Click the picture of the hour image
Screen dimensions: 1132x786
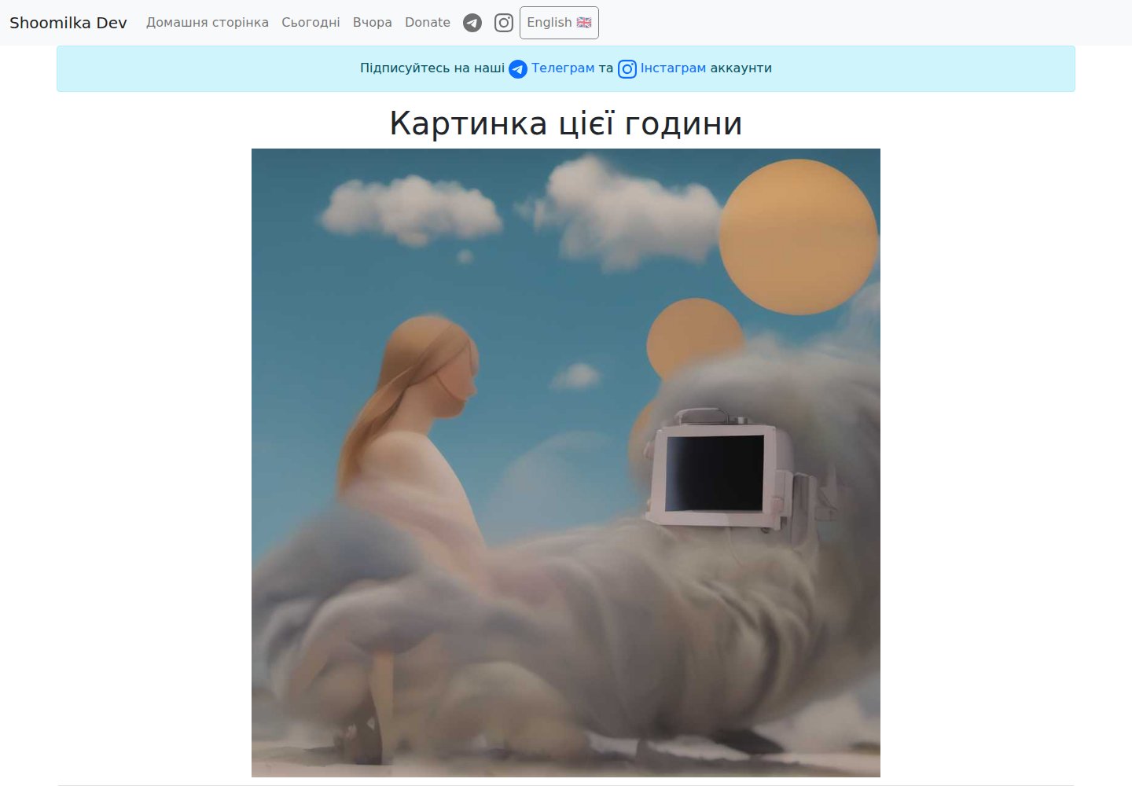(566, 463)
